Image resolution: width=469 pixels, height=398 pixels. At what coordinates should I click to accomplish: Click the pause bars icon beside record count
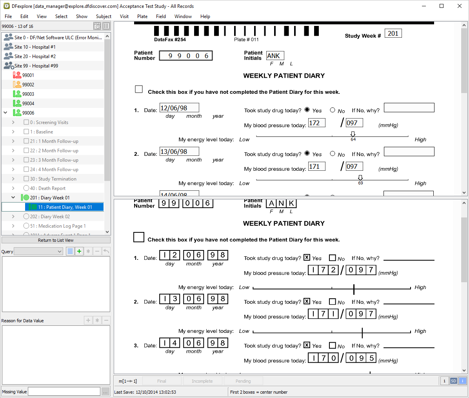(106, 26)
